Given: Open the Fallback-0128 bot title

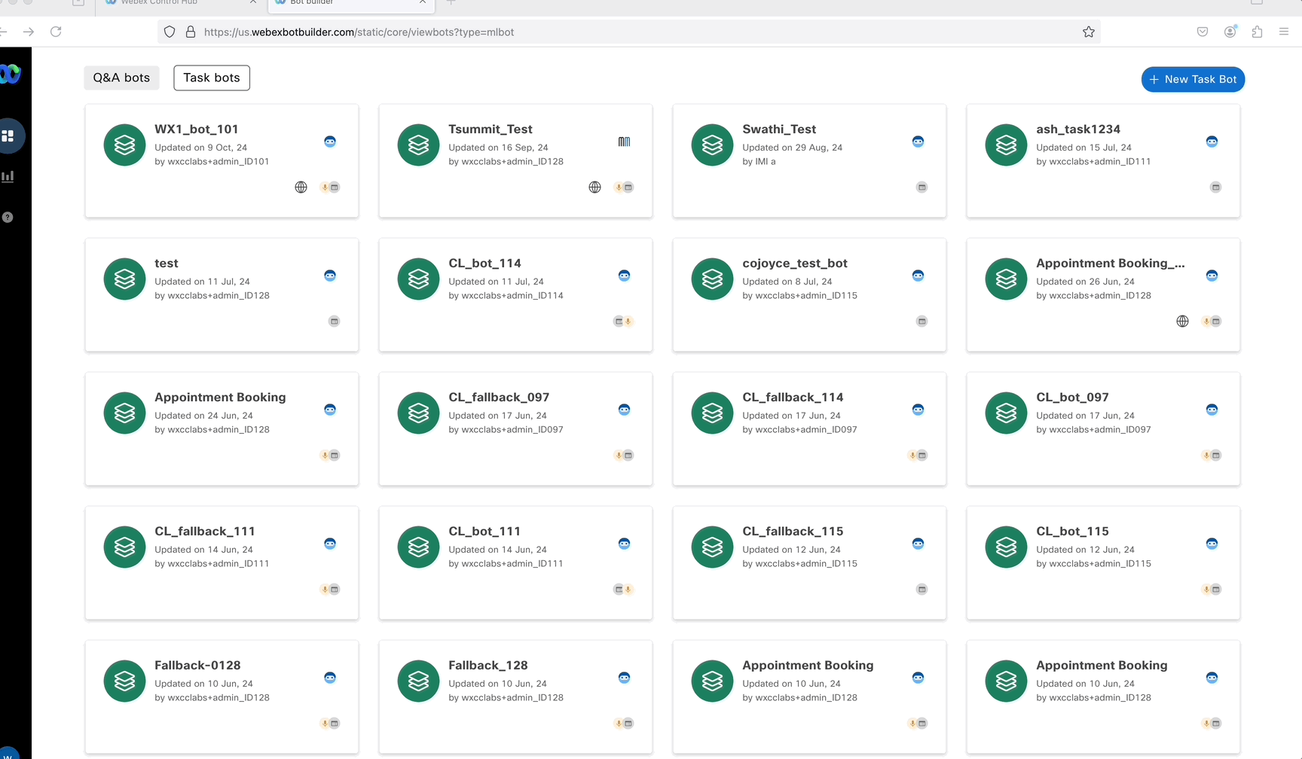Looking at the screenshot, I should 197,666.
